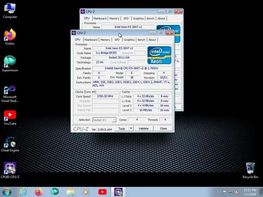This screenshot has width=263, height=197.
Task: Open the CPUID CPU-Z desktop shortcut
Action: (x=10, y=170)
